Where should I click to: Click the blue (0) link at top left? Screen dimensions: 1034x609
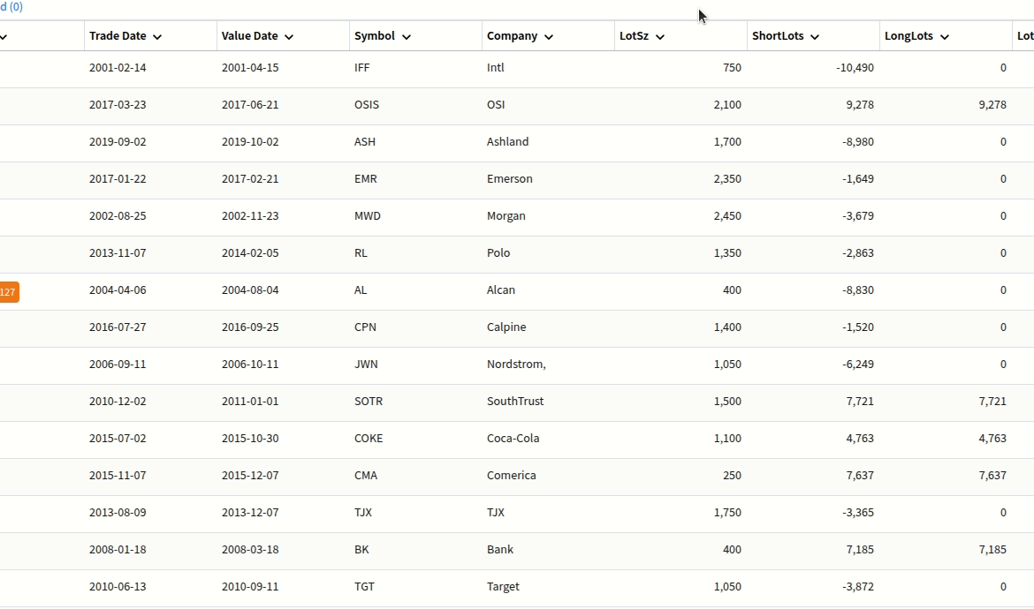[x=11, y=6]
